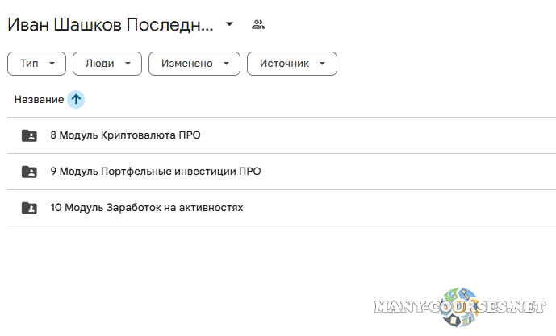556x336 pixels.
Task: Open folder 9 Модуль Портфельные инвестиции ПРО
Action: tap(155, 172)
